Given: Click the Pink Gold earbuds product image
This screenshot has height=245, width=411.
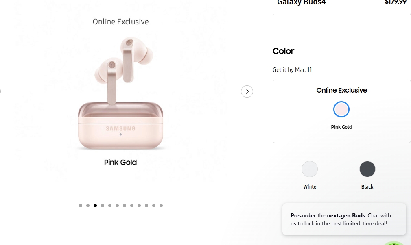Looking at the screenshot, I should pyautogui.click(x=120, y=93).
